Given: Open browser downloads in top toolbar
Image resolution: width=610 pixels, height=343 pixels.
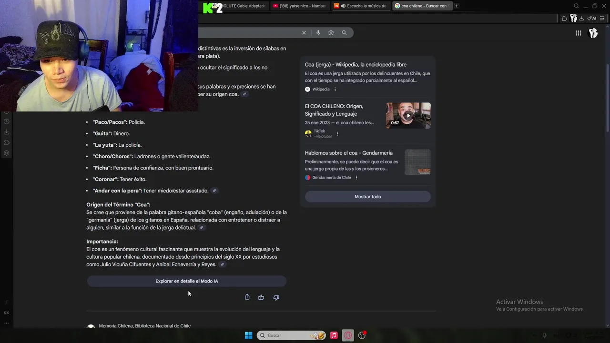Looking at the screenshot, I should pyautogui.click(x=581, y=18).
